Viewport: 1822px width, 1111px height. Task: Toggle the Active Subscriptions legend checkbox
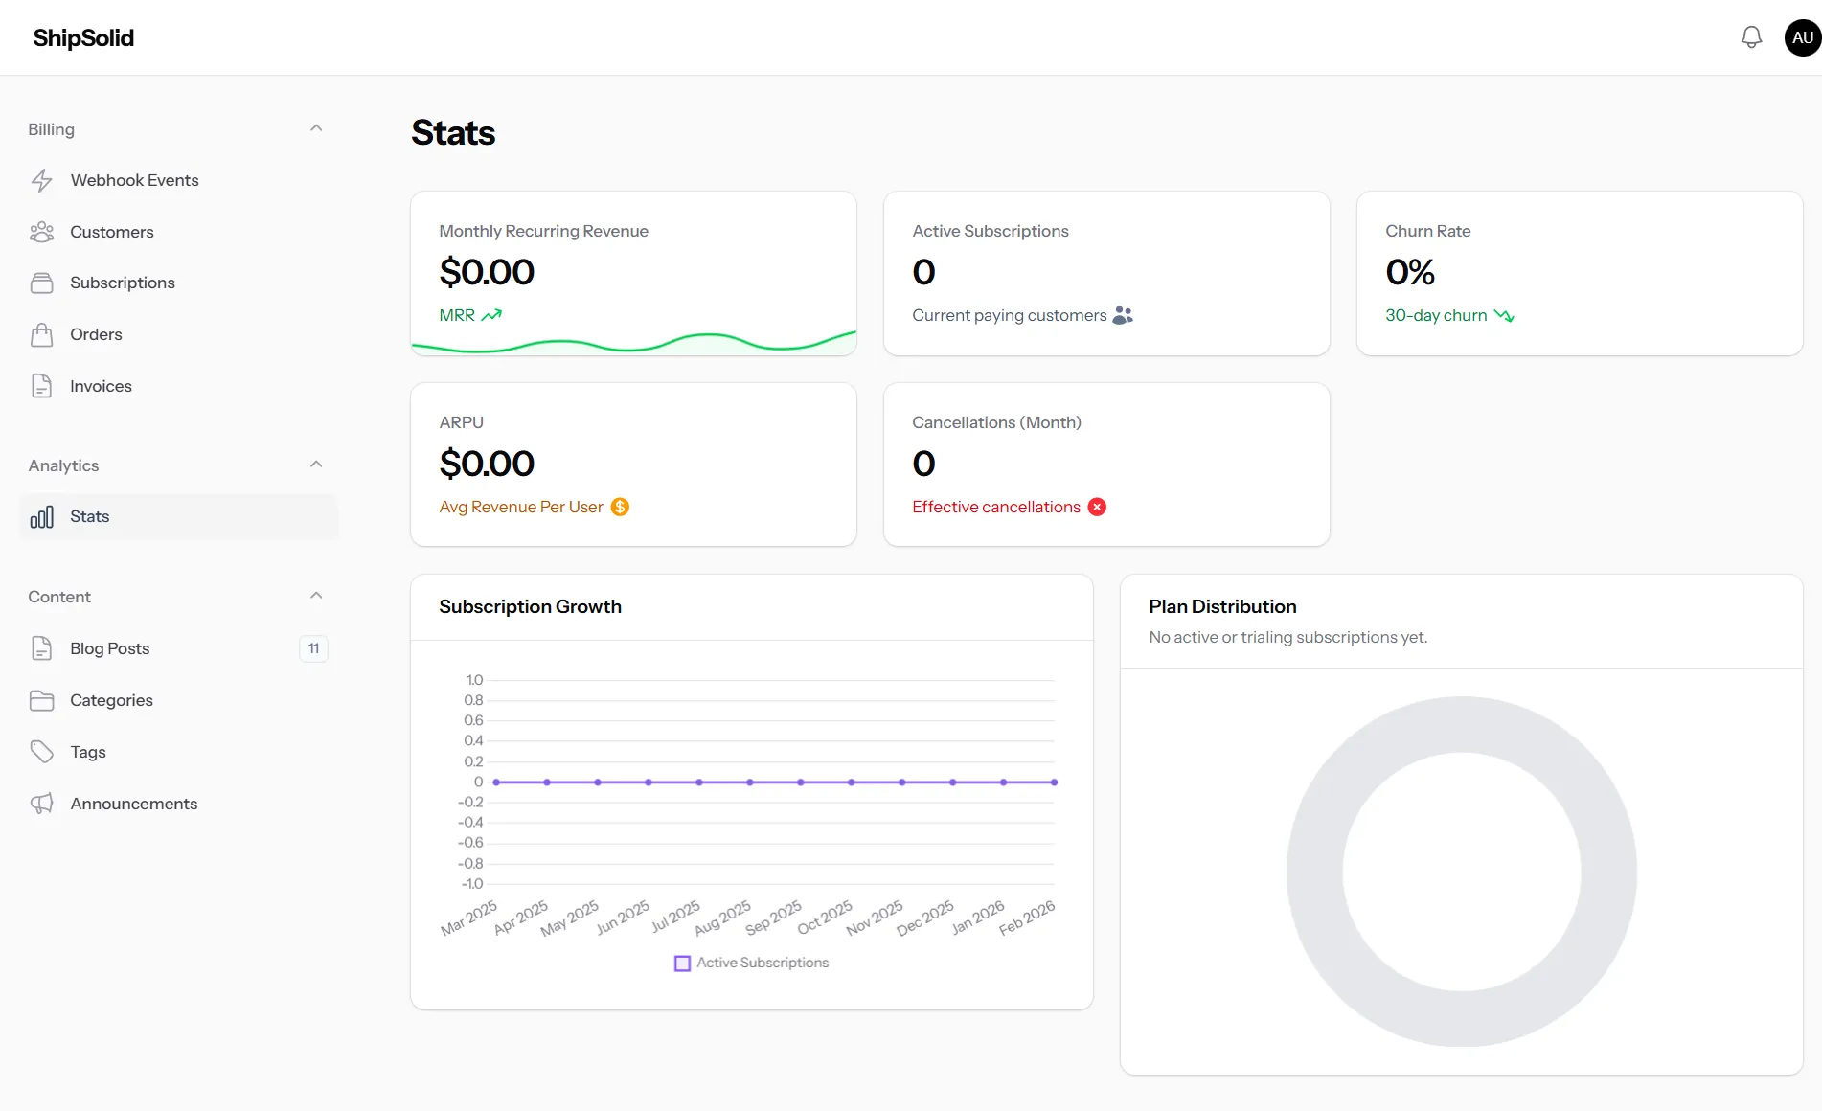tap(682, 963)
